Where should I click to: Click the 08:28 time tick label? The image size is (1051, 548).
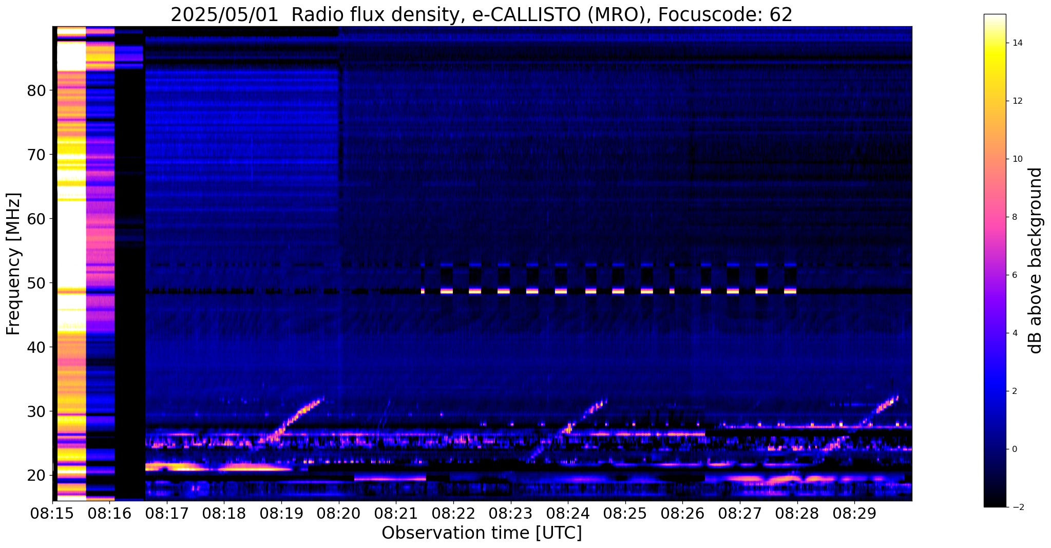tap(797, 514)
